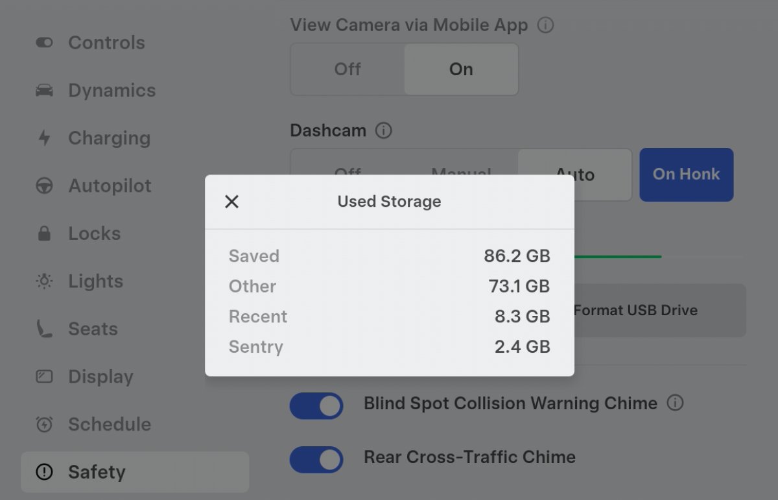
Task: Click the Display screen icon
Action: 44,377
